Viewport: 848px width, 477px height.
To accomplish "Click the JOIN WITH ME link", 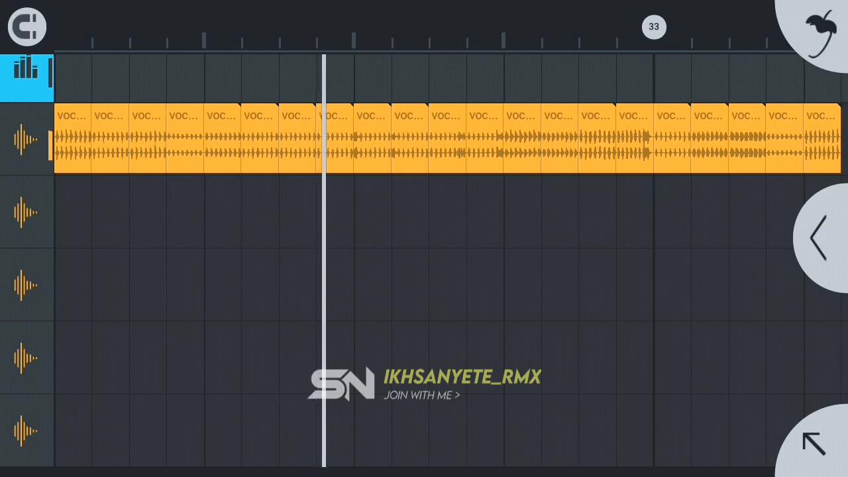I will (421, 396).
